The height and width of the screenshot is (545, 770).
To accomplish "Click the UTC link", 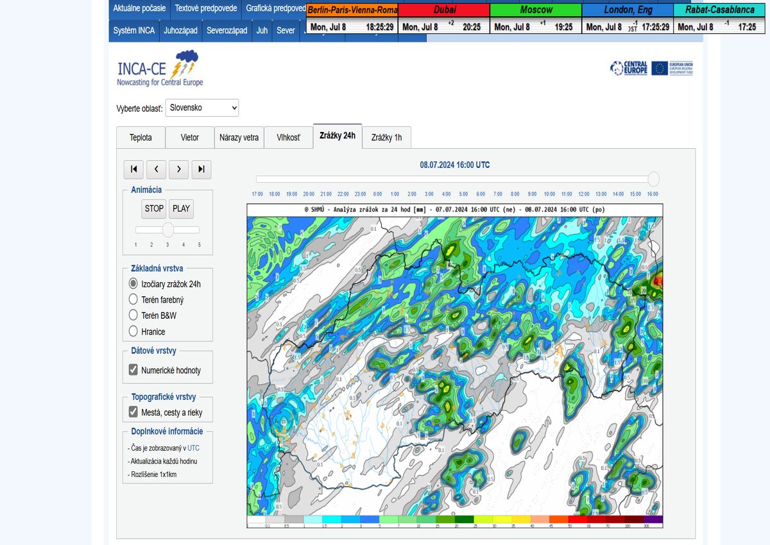I will 193,448.
